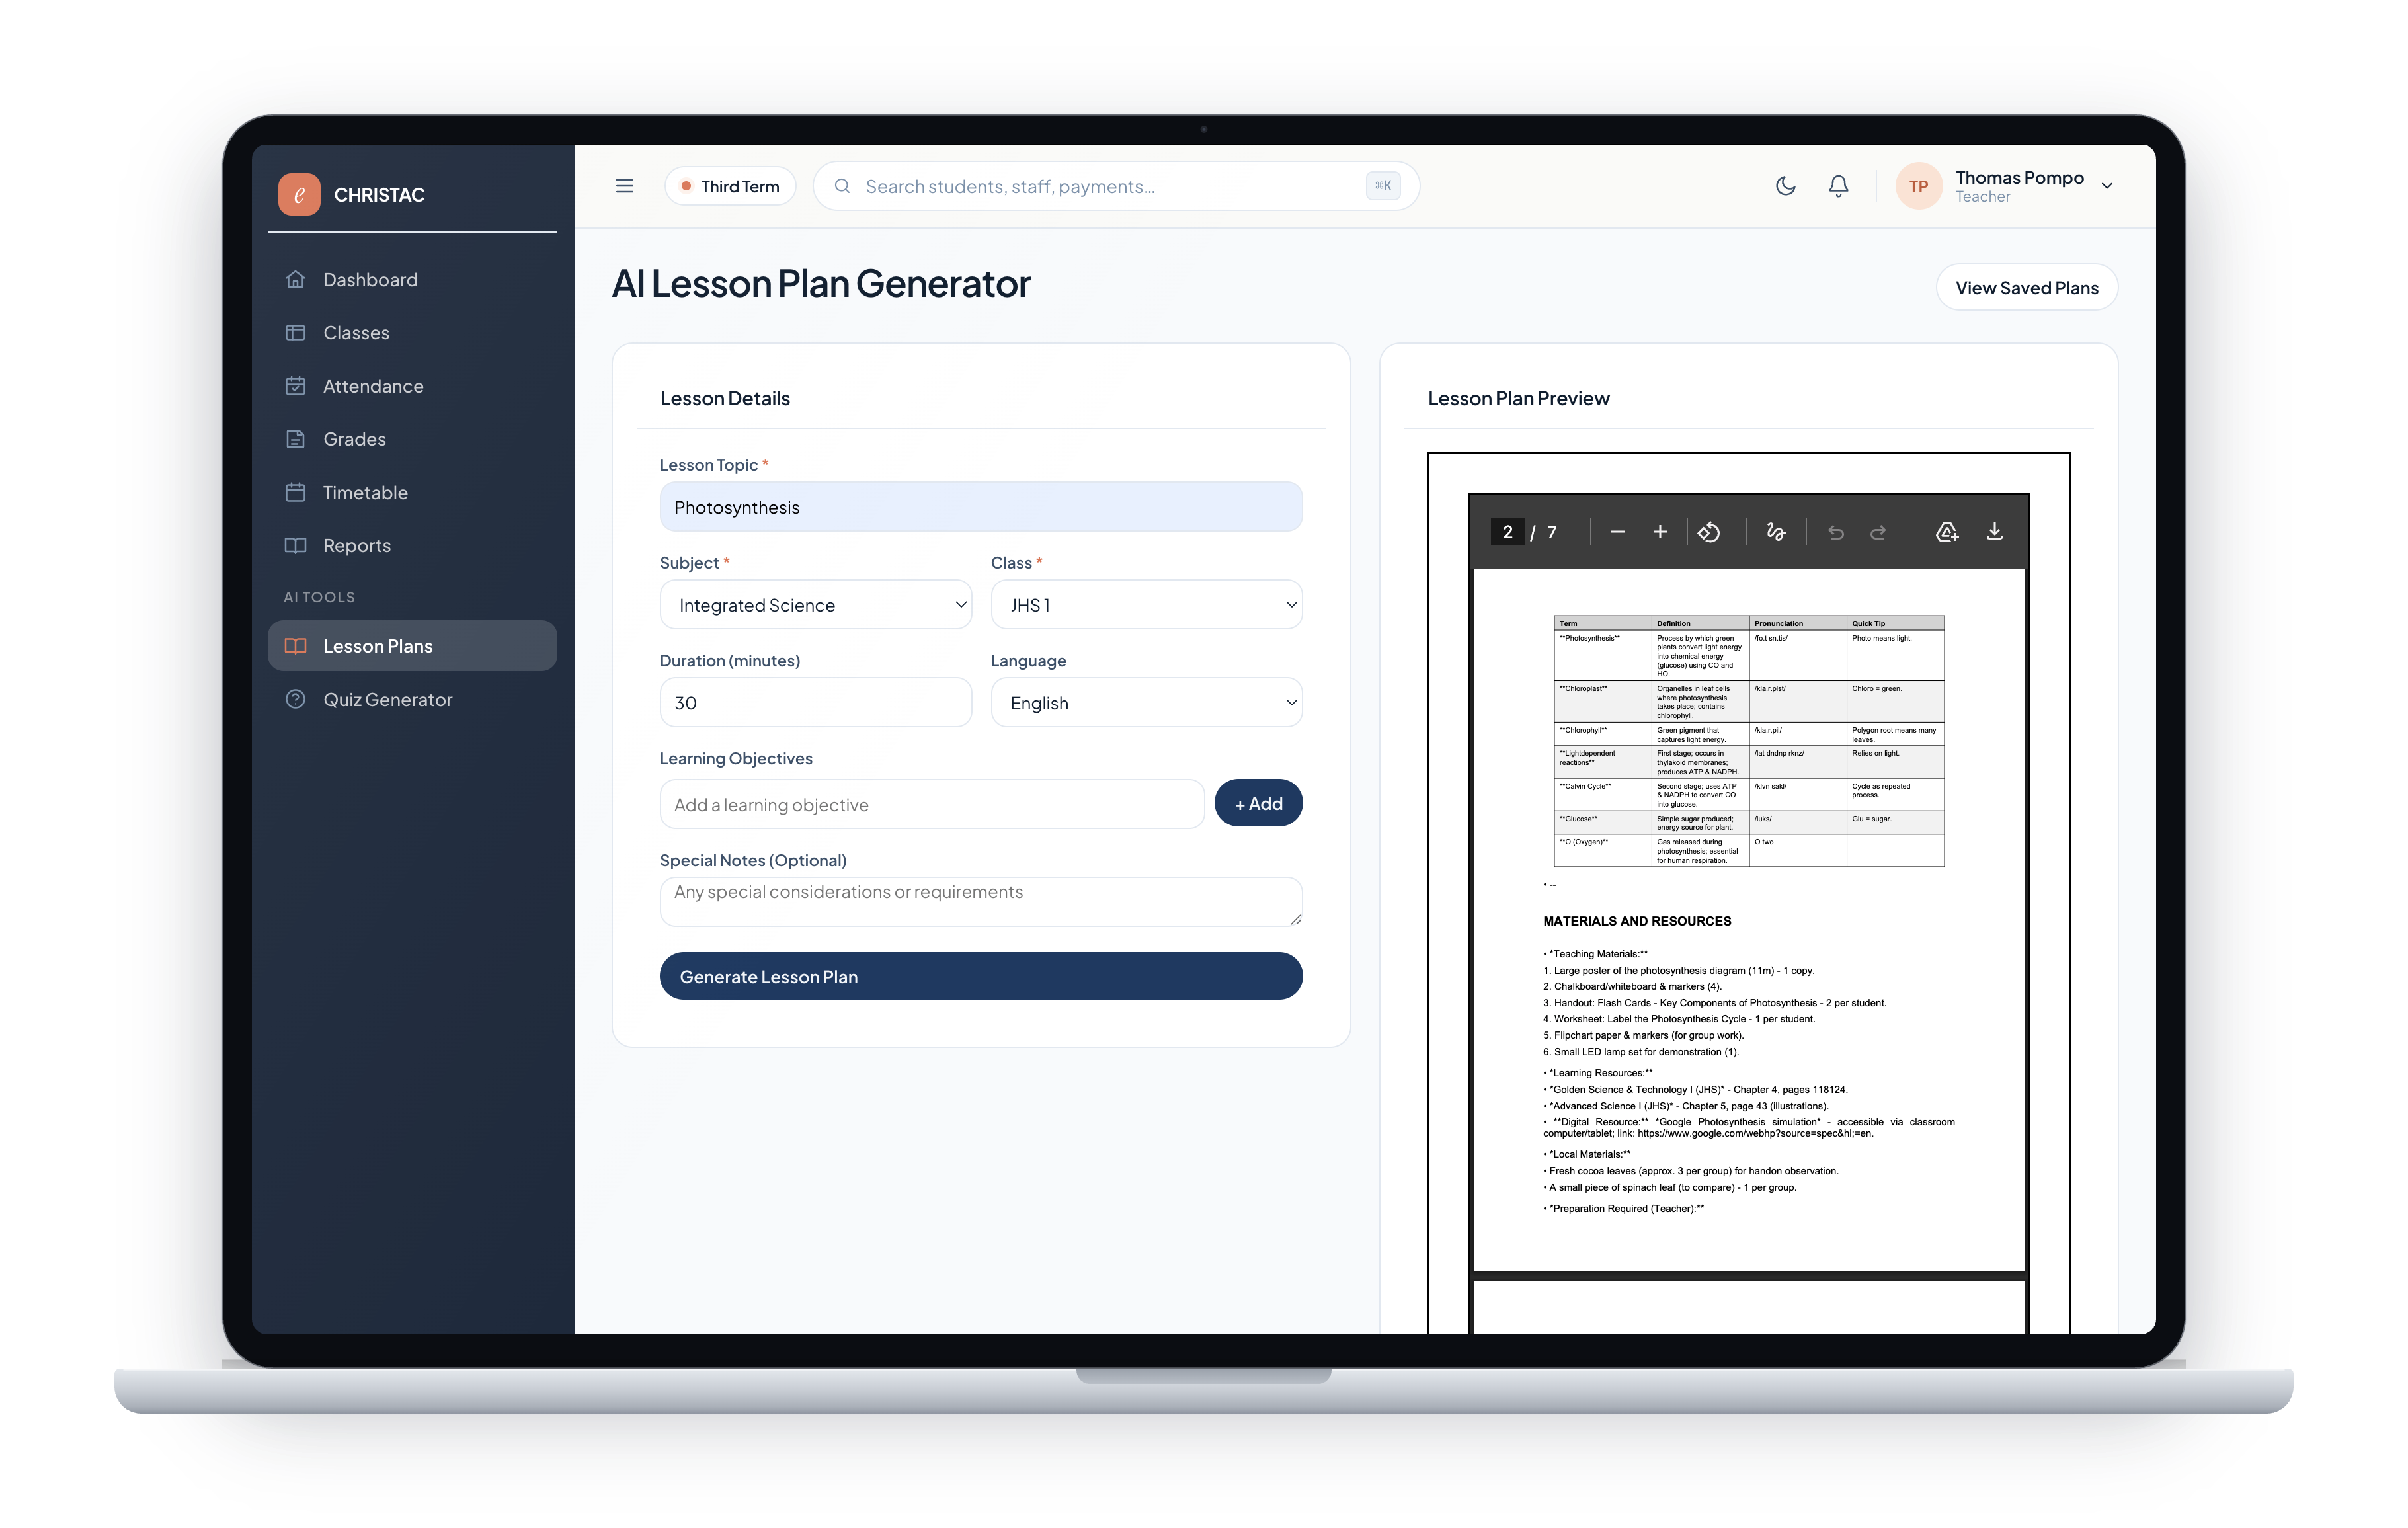
Task: Open the Quiz Generator tool
Action: pos(412,700)
